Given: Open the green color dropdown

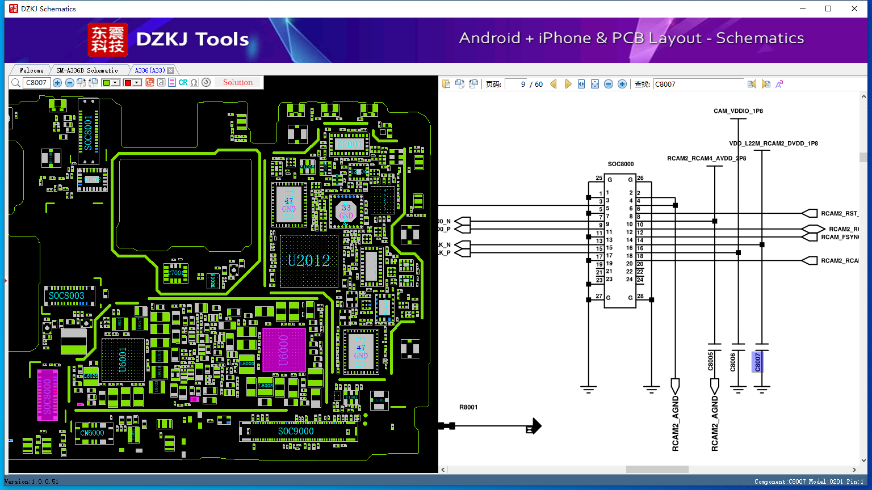Looking at the screenshot, I should pos(116,83).
